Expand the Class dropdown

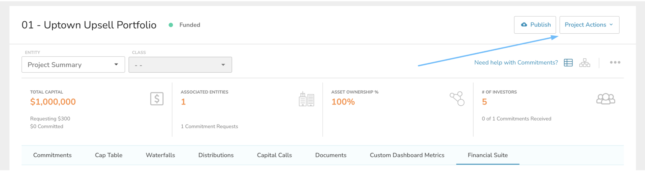180,65
